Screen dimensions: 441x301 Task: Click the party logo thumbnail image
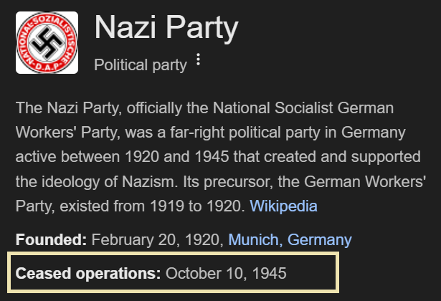click(47, 43)
